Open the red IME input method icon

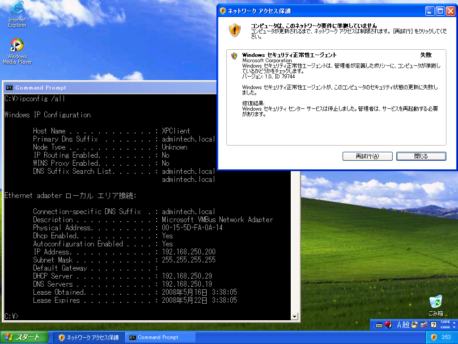coord(388,325)
